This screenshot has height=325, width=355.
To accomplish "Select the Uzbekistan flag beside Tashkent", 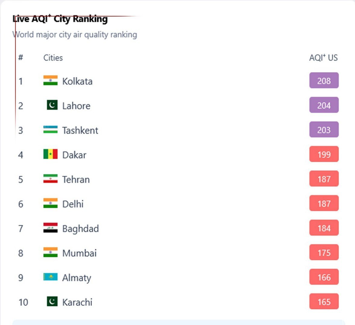I will (50, 130).
